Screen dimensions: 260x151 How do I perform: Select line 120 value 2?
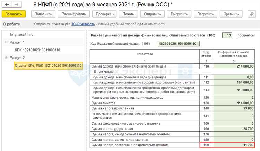point(234,98)
